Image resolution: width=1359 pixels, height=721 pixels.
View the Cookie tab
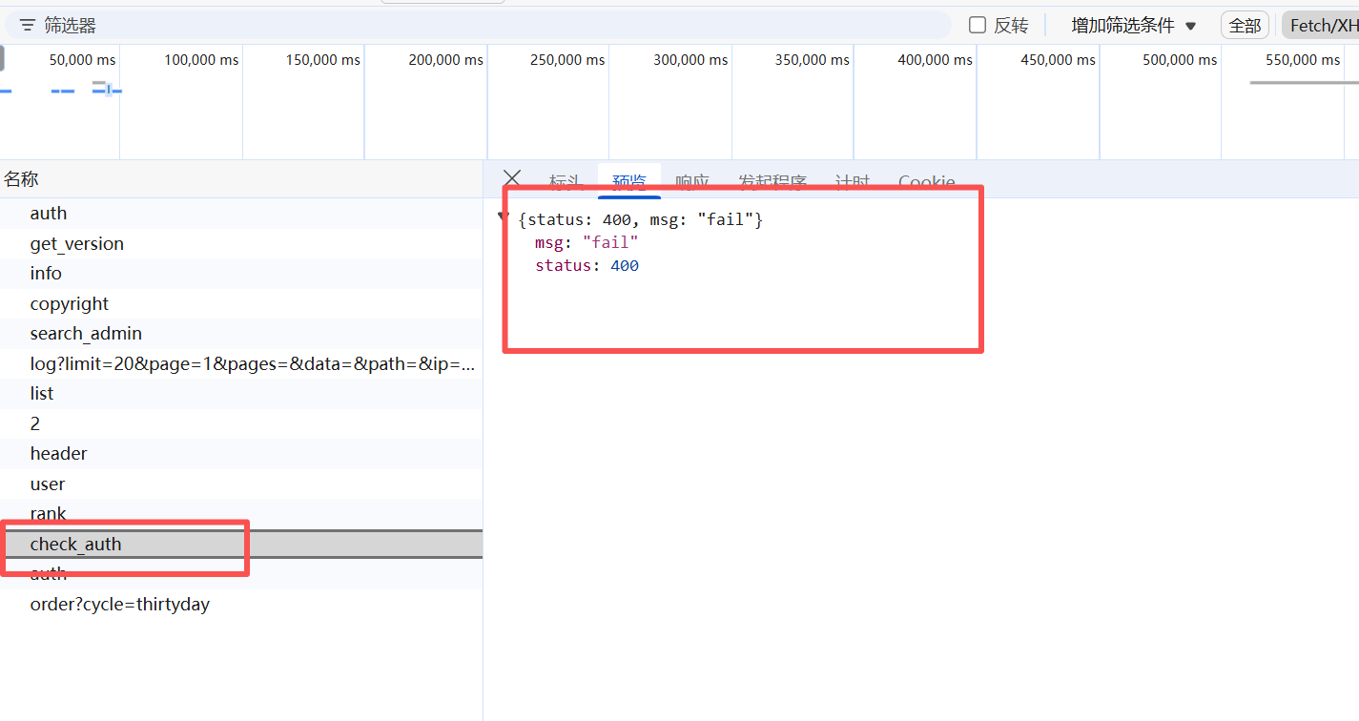tap(926, 181)
